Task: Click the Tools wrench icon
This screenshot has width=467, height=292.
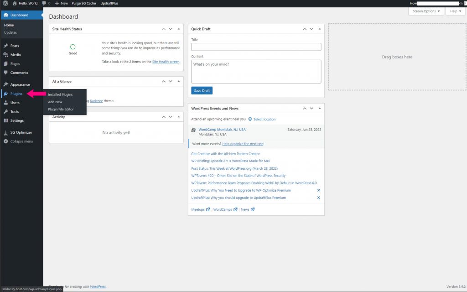Action: click(x=5, y=111)
